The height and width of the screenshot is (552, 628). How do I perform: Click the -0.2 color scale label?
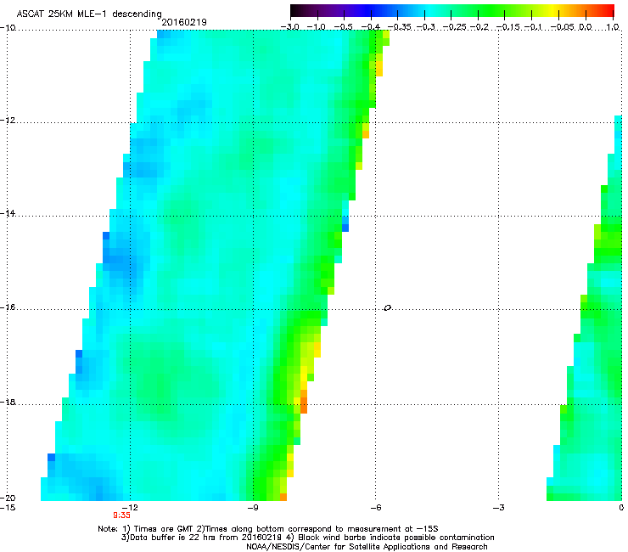(x=479, y=27)
